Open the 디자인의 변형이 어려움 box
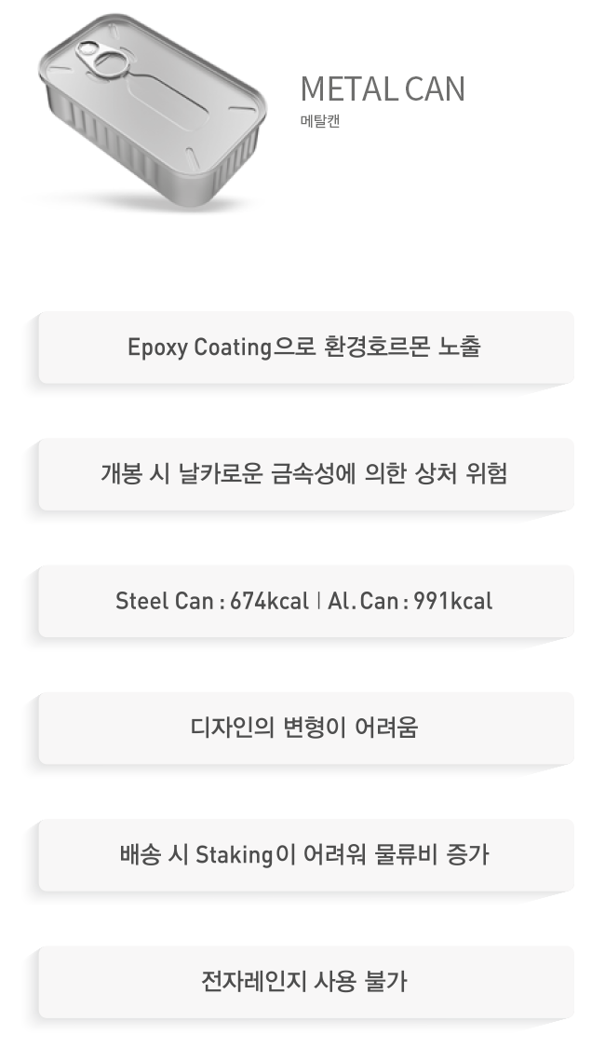Image resolution: width=605 pixels, height=1062 pixels. [x=304, y=728]
